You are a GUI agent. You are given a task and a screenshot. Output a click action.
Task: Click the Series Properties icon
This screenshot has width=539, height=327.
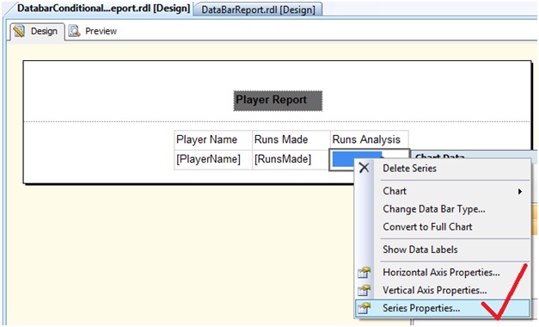[x=364, y=308]
